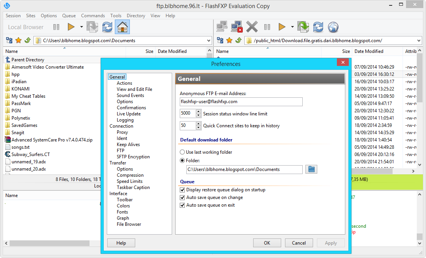Click the remote pane folder tree icon
This screenshot has height=258, width=426.
pyautogui.click(x=220, y=41)
